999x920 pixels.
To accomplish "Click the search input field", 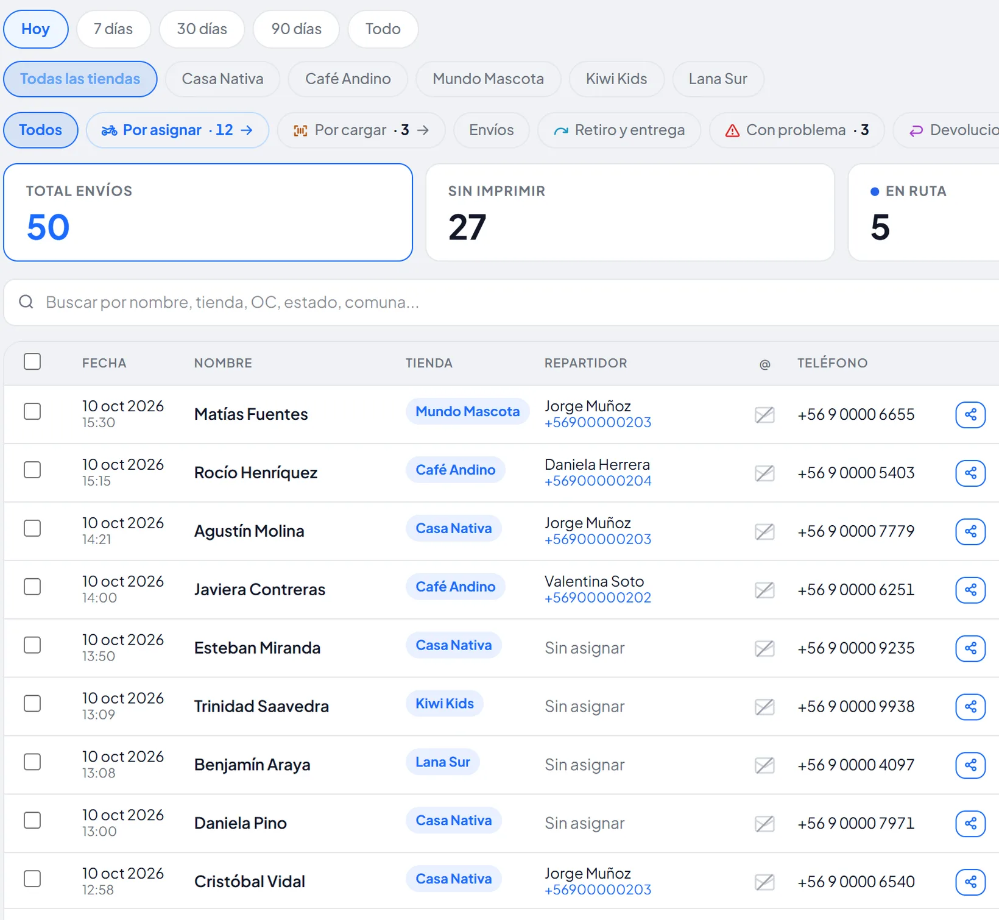I will tap(501, 302).
